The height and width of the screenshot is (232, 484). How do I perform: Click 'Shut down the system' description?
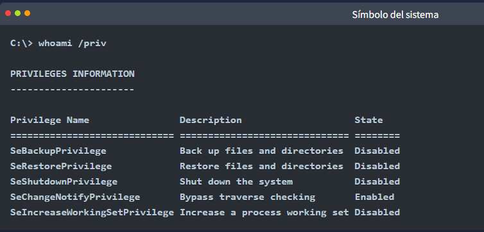(x=236, y=182)
